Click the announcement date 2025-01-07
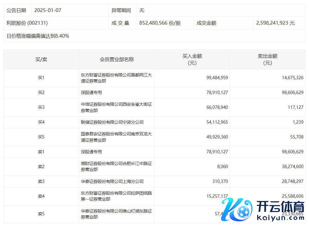The image size is (309, 228). tap(48, 10)
